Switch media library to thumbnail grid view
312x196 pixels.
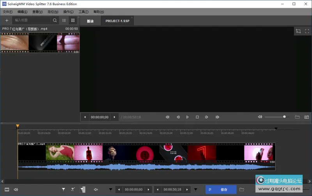[x=73, y=20]
